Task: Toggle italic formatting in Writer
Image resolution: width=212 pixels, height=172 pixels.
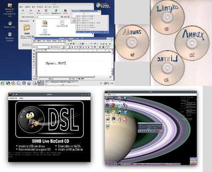Action: [75, 47]
